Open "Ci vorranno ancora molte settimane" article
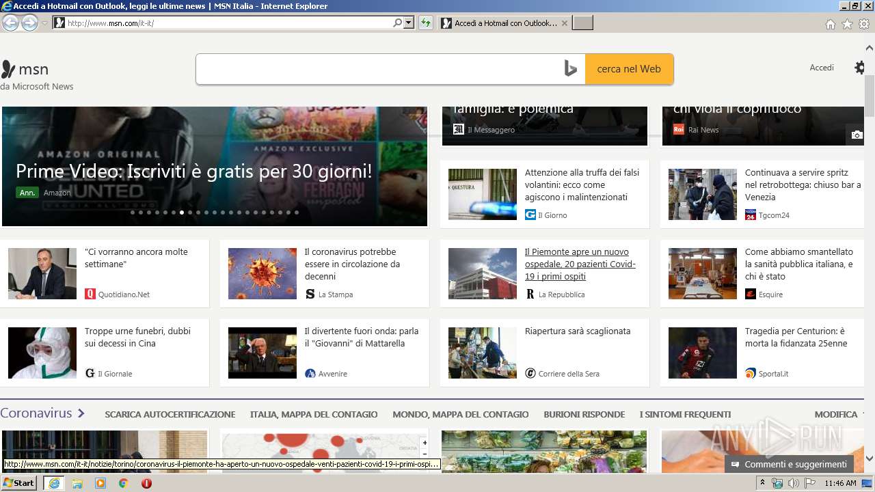The height and width of the screenshot is (492, 875). coord(136,258)
